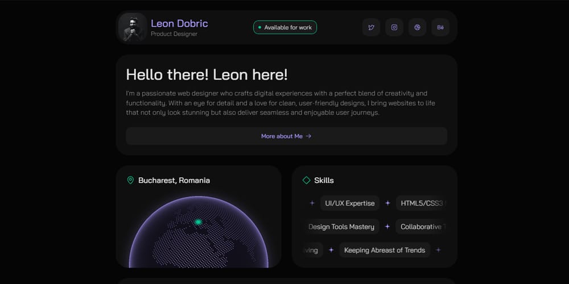Select the HTML5/CSS3 skill tag
Screen dimensions: 569x284
[422, 203]
